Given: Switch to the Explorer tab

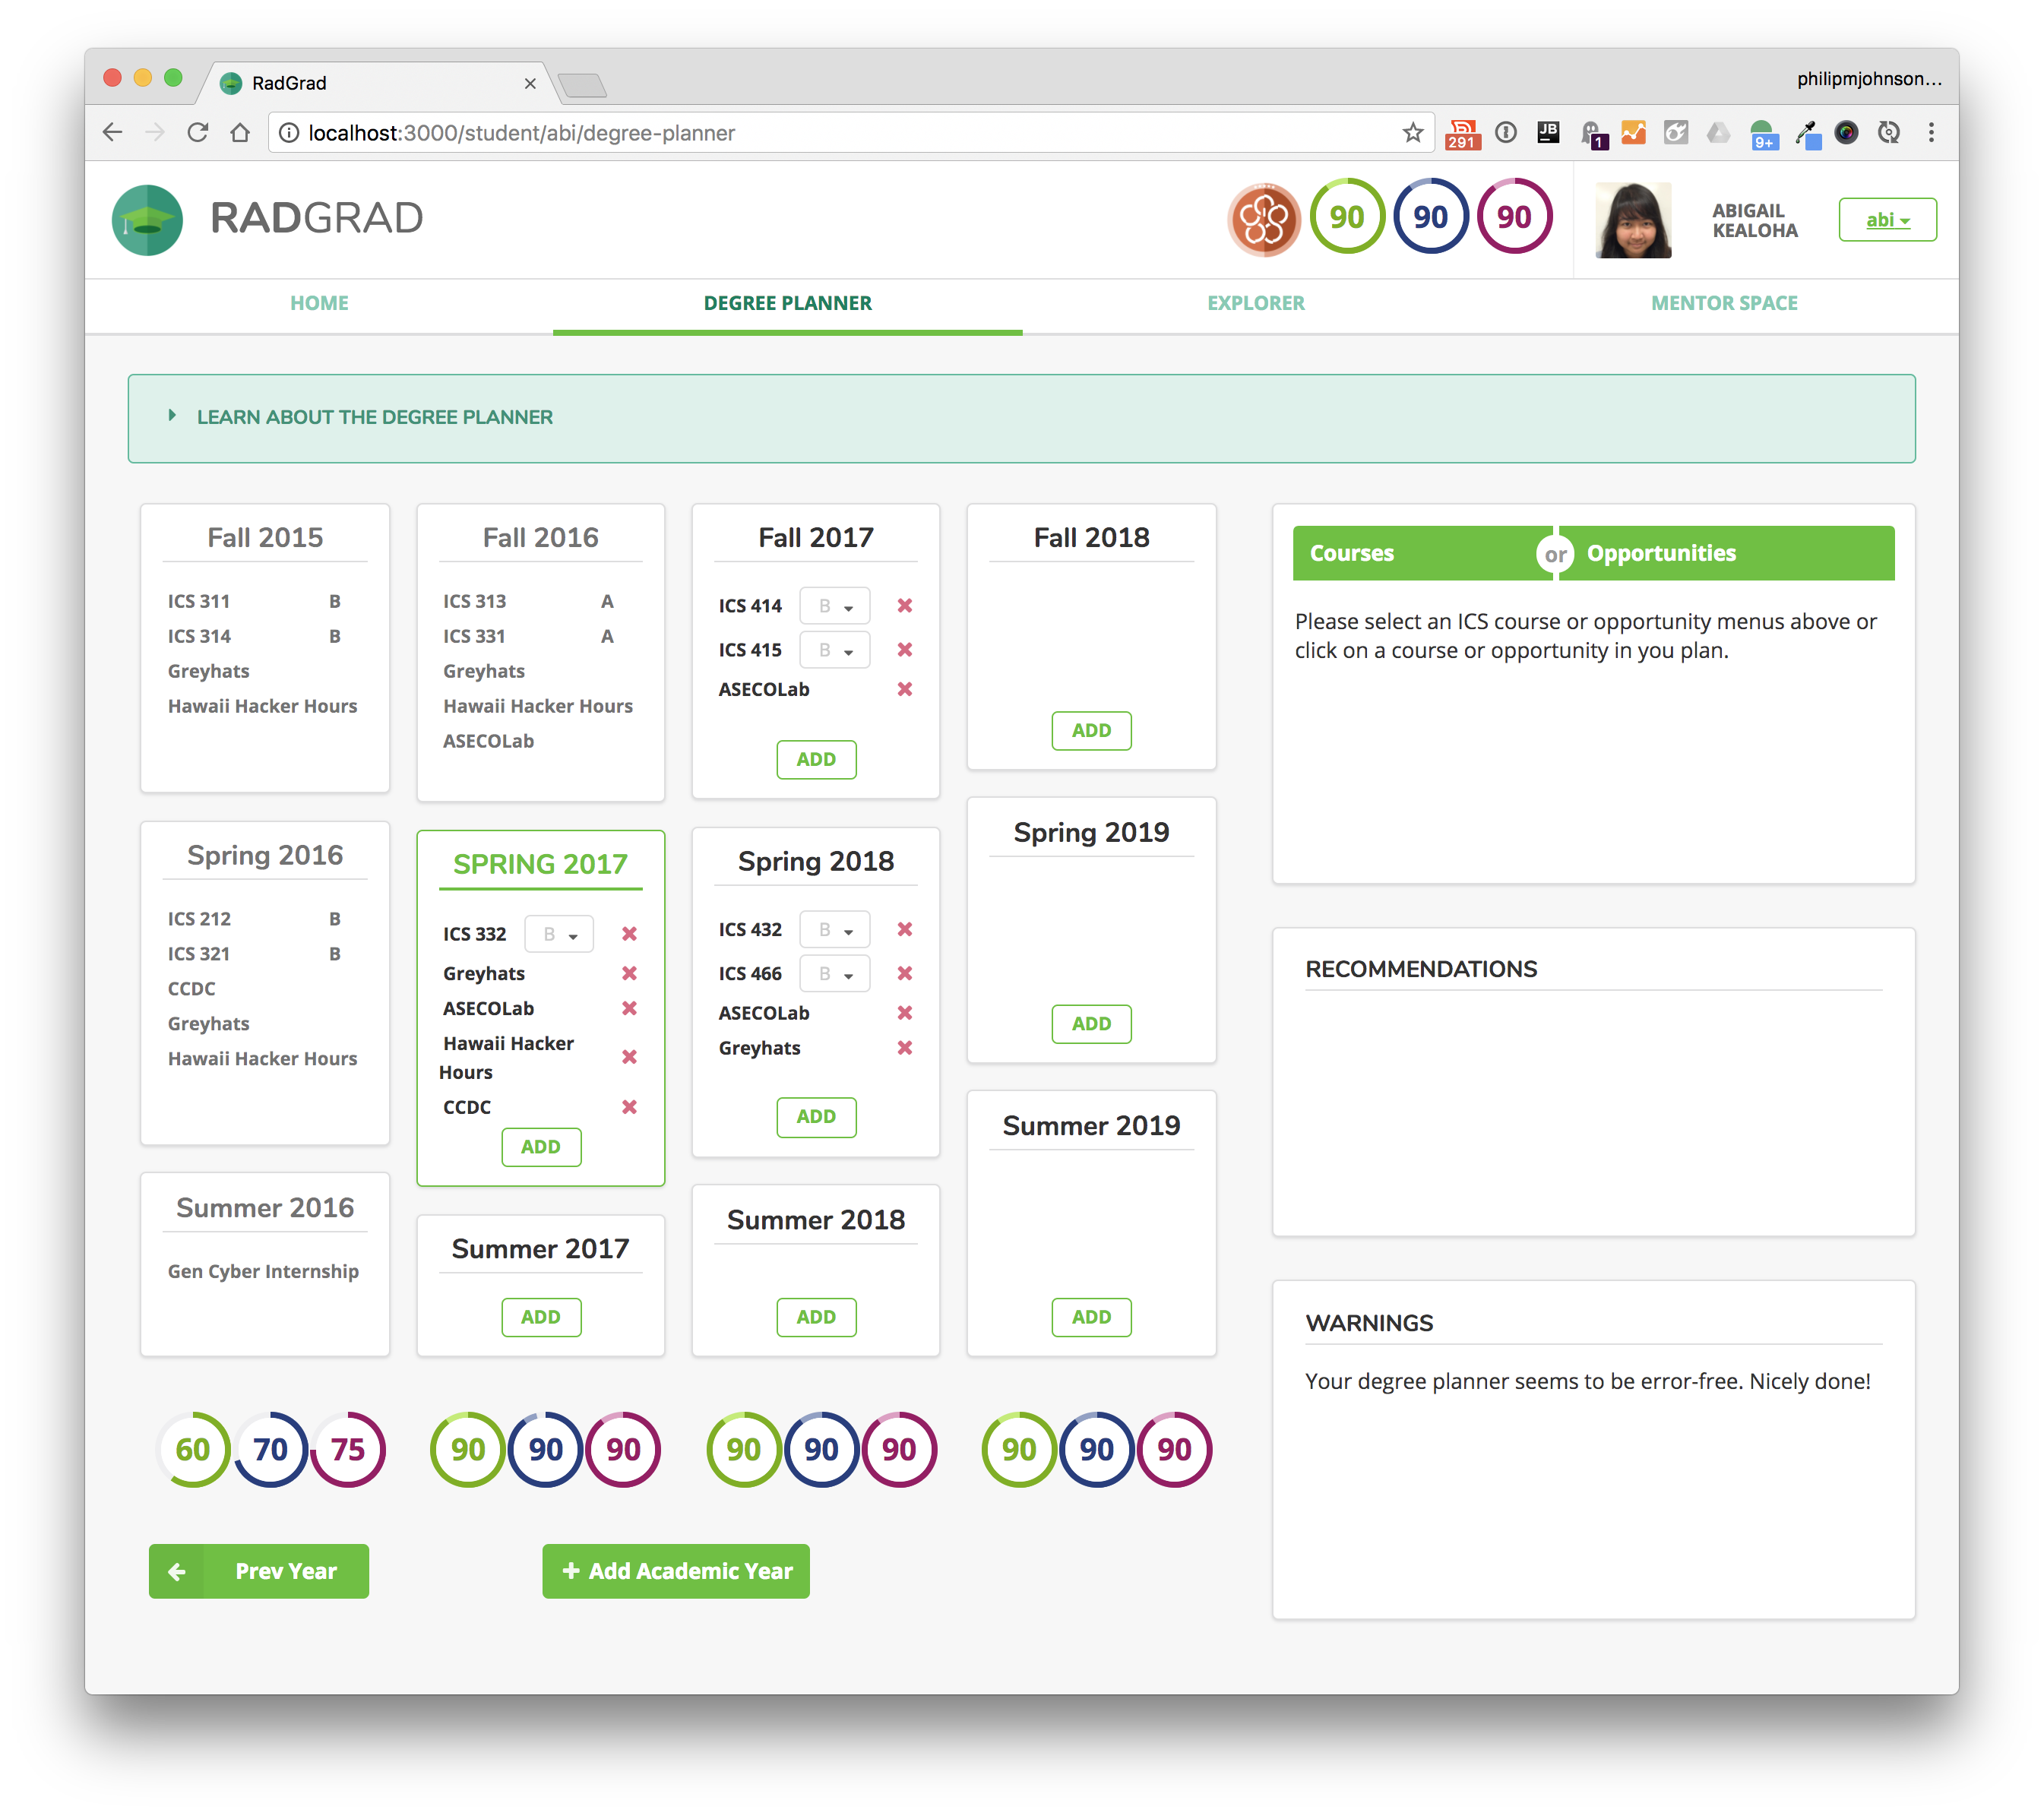Looking at the screenshot, I should (x=1255, y=303).
